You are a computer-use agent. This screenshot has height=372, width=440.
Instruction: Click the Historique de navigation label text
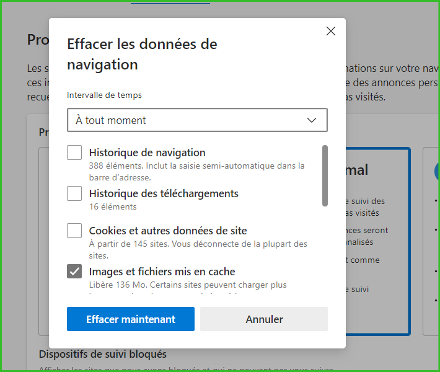147,153
